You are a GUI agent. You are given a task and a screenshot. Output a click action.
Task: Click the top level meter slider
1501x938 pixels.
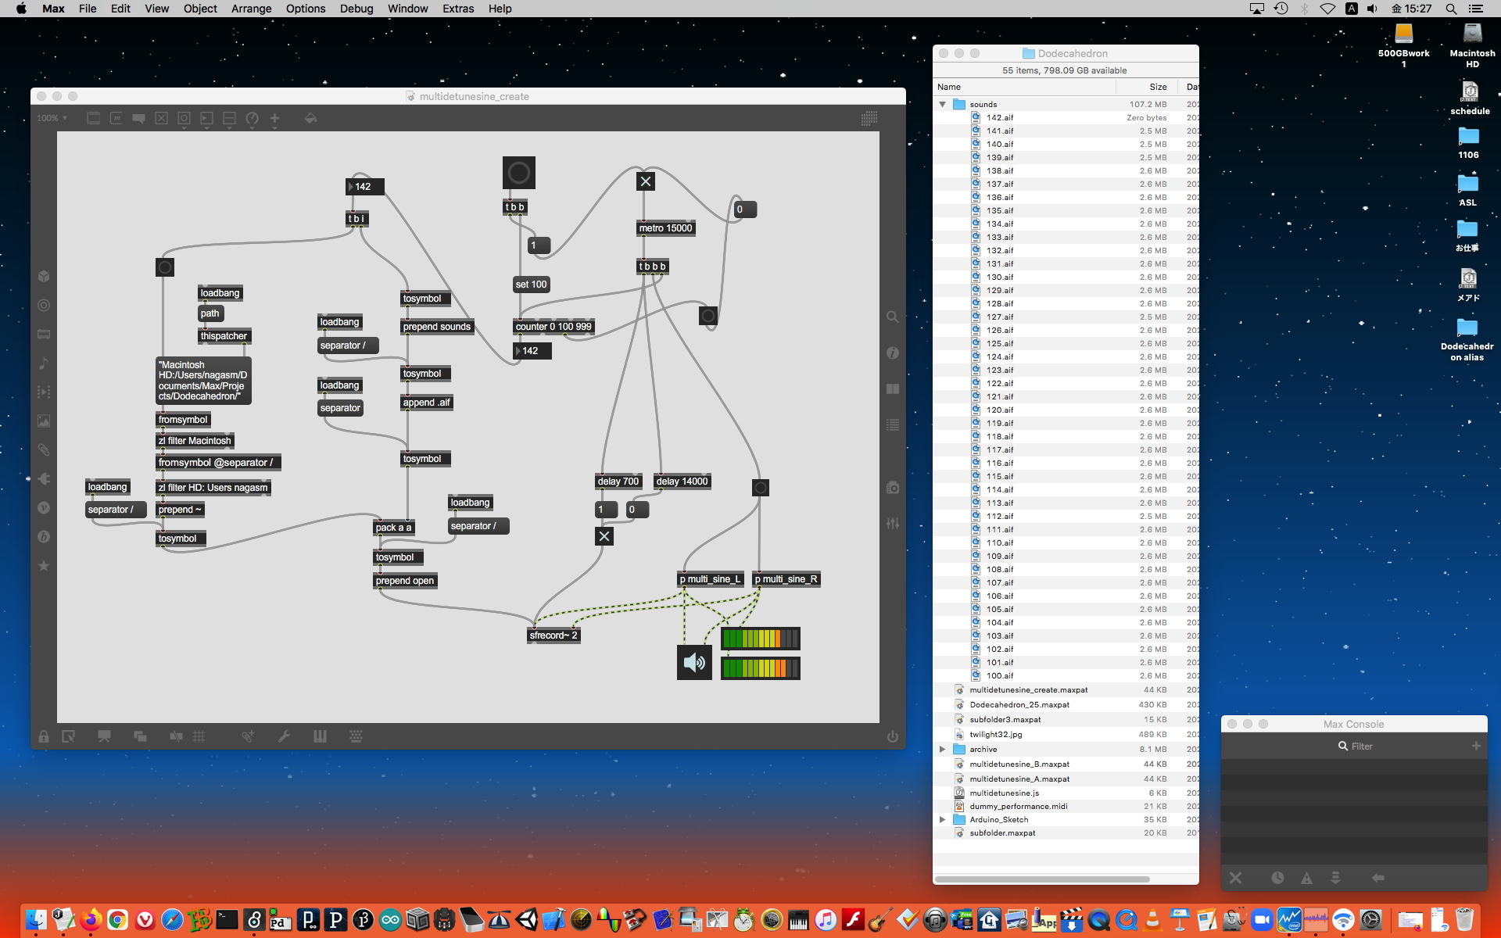coord(760,639)
